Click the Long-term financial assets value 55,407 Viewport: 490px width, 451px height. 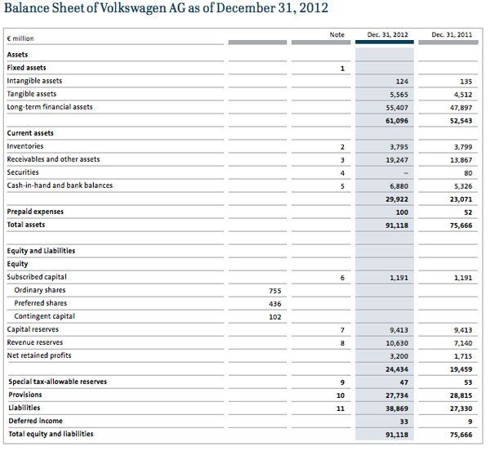point(396,107)
